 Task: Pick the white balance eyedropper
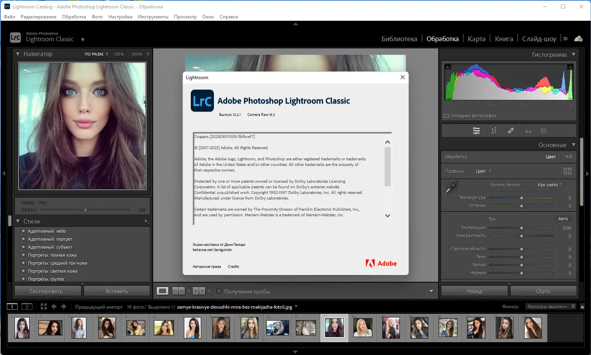(451, 187)
